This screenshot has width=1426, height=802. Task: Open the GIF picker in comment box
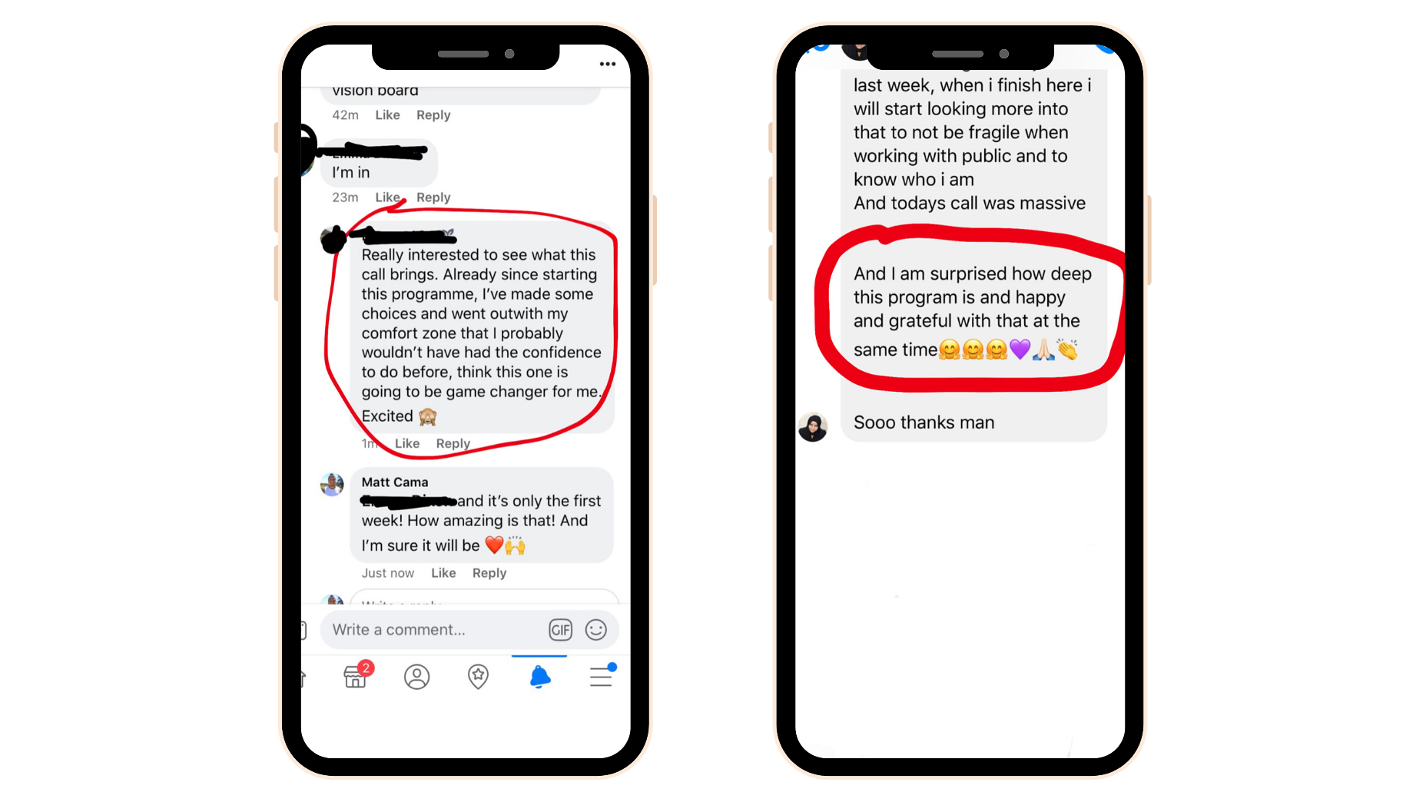pos(560,630)
